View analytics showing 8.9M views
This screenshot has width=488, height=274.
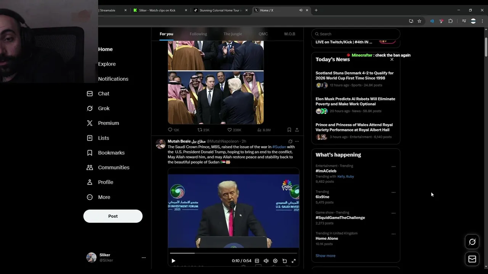tap(264, 130)
